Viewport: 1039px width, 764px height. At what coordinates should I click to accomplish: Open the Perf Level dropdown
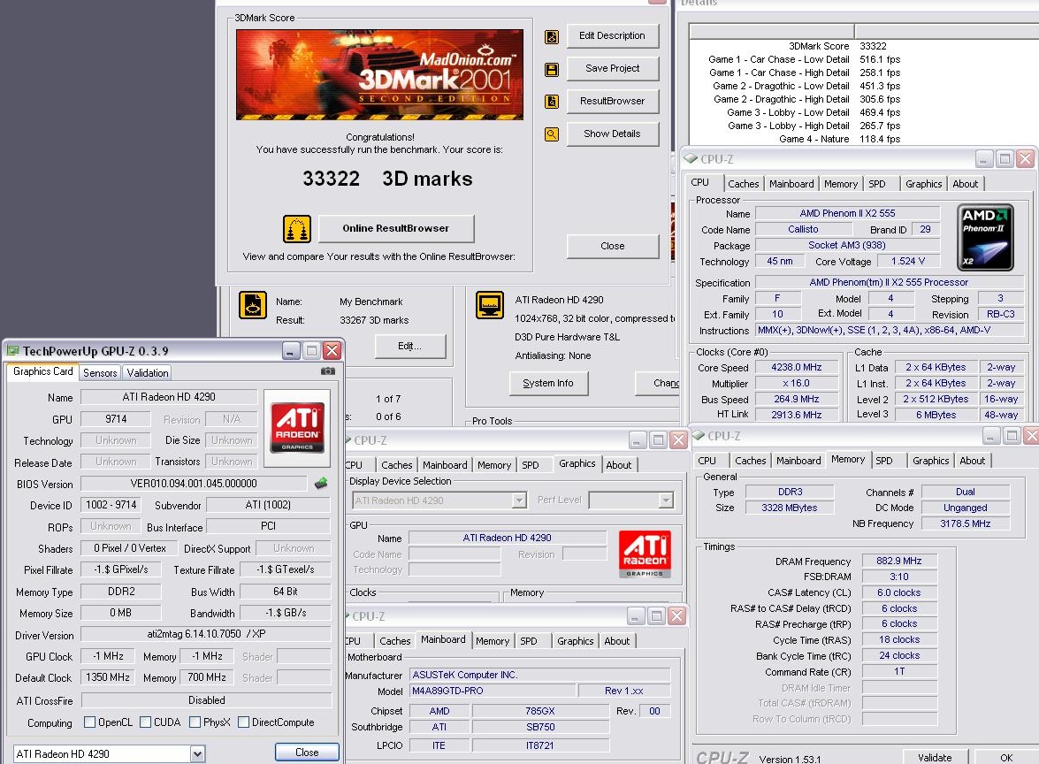coord(665,500)
